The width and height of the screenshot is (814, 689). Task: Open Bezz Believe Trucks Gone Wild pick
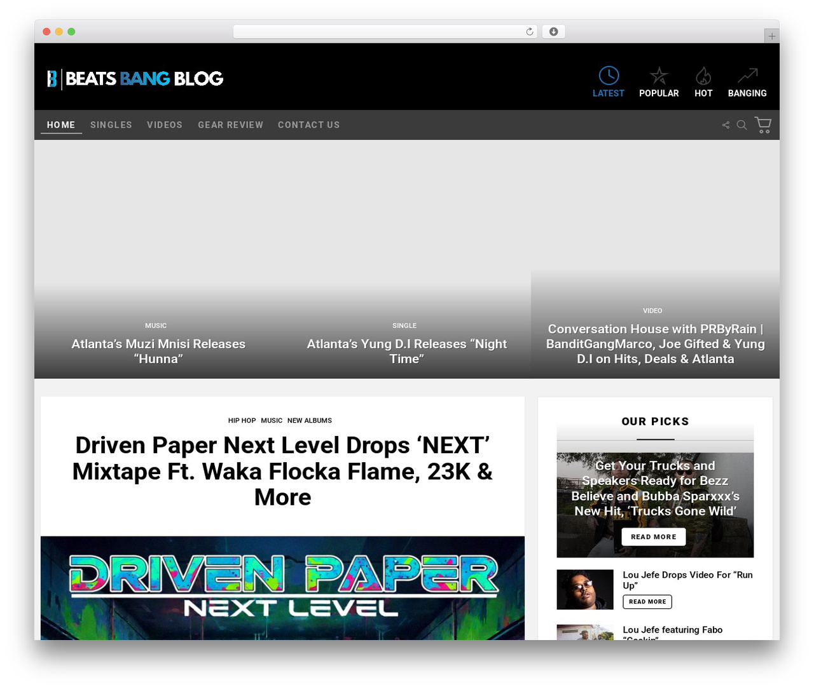(655, 488)
